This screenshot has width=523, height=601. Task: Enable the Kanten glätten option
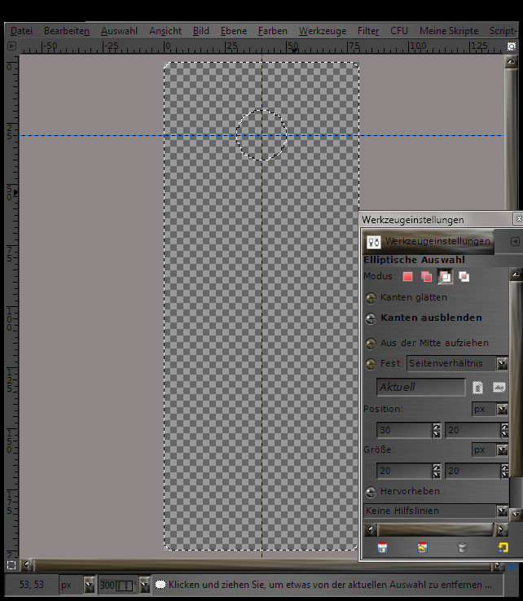(371, 298)
